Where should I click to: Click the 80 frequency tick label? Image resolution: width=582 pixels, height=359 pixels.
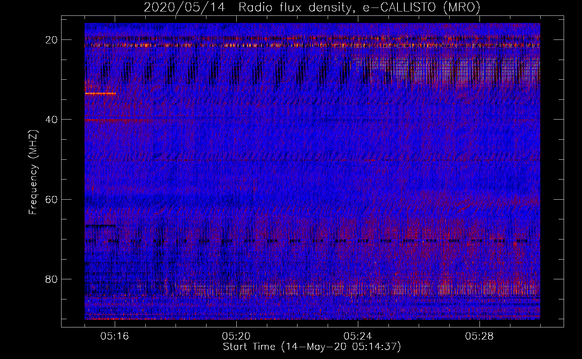pyautogui.click(x=52, y=279)
